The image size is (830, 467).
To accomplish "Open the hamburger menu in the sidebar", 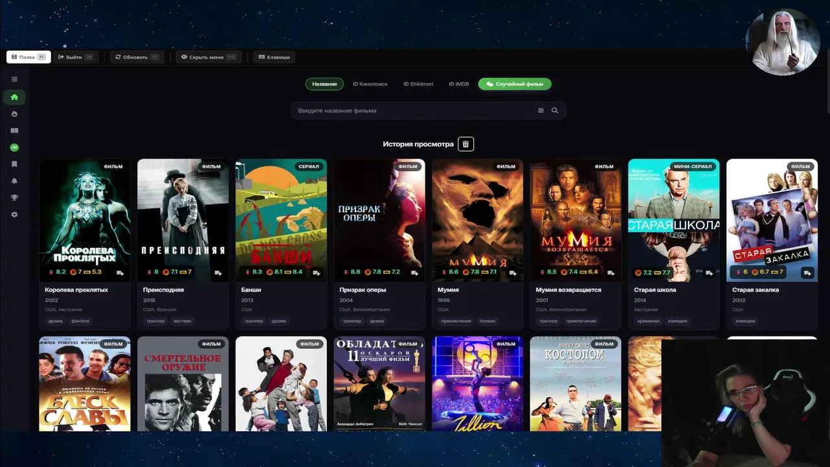I will 14,79.
